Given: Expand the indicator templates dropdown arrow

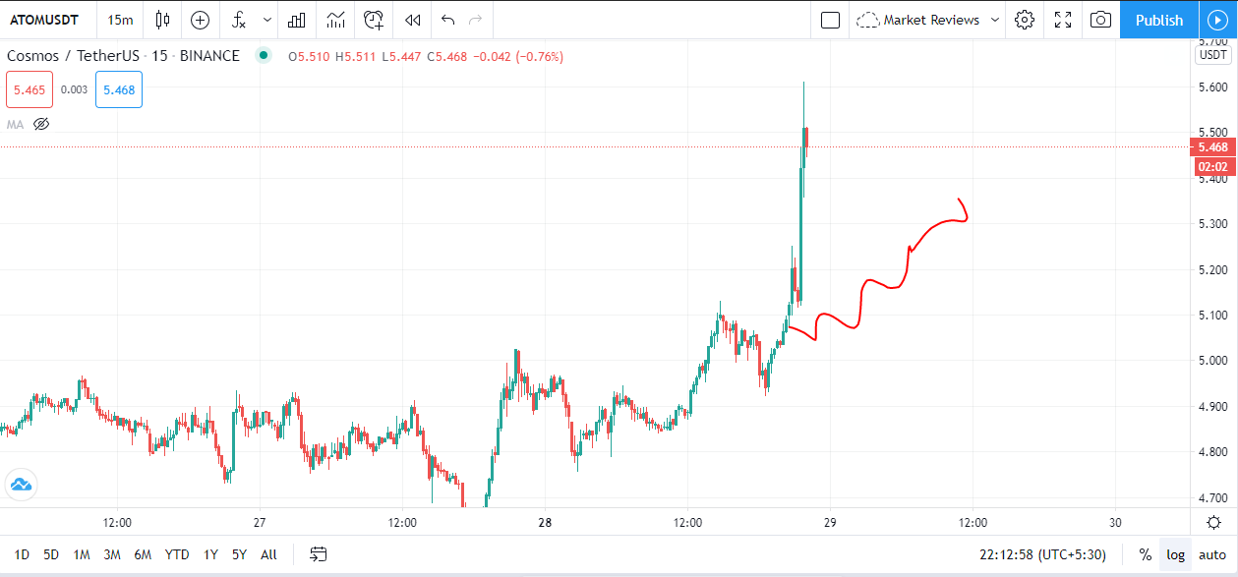Looking at the screenshot, I should click(267, 20).
